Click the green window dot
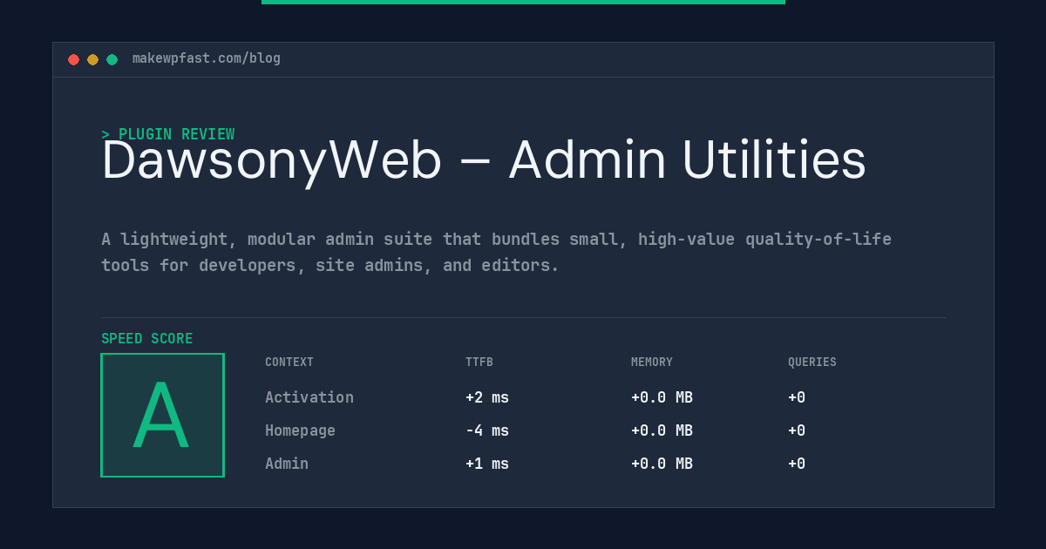Viewport: 1046px width, 549px height. click(112, 59)
